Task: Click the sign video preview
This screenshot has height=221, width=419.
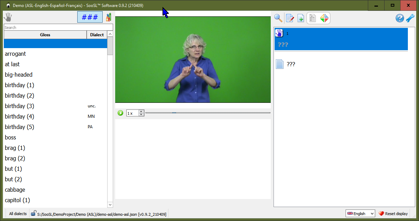Action: 193,60
